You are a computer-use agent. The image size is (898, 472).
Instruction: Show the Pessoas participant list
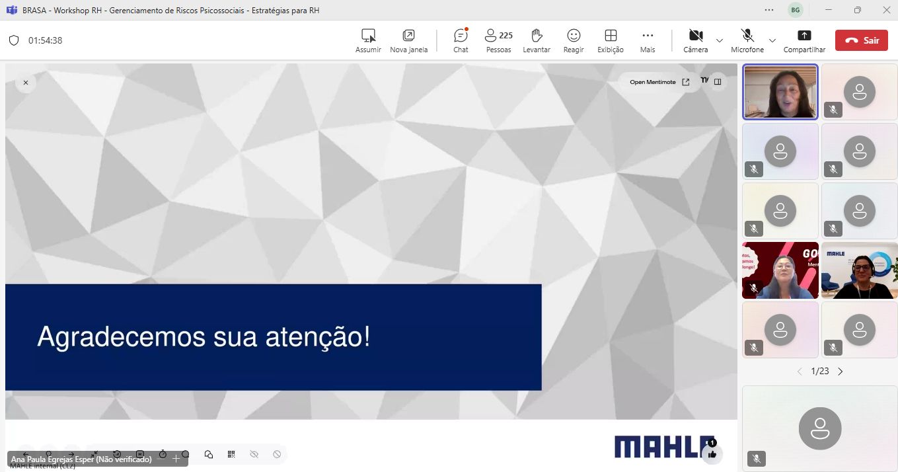click(x=498, y=40)
